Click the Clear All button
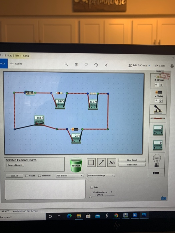The height and width of the screenshot is (233, 175). 14,176
